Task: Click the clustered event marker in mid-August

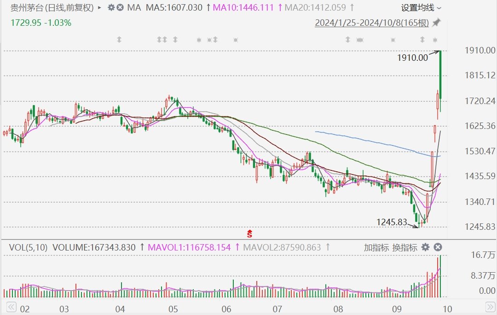Action: [x=360, y=40]
